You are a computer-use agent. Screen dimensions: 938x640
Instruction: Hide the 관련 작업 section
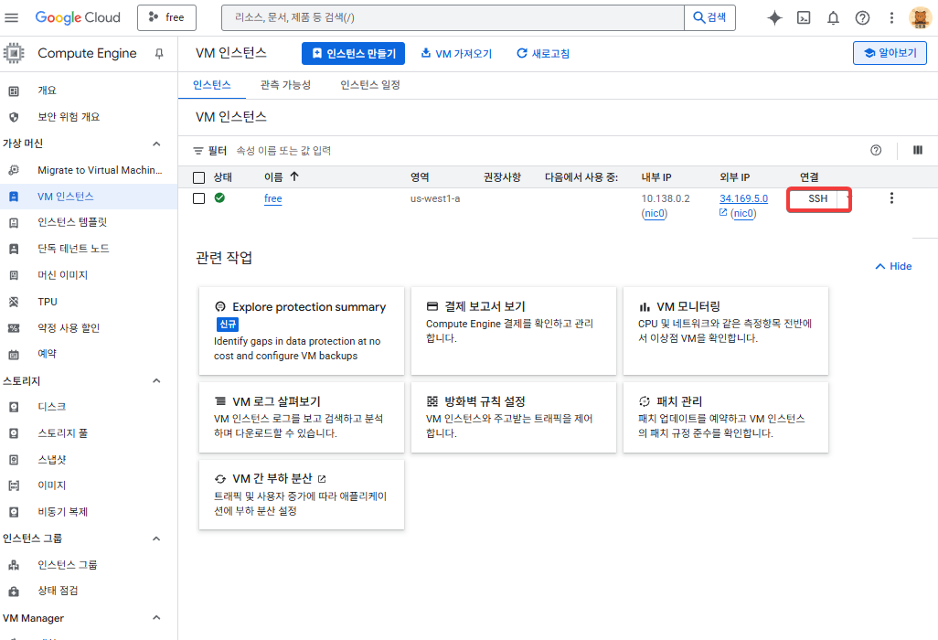pyautogui.click(x=893, y=266)
